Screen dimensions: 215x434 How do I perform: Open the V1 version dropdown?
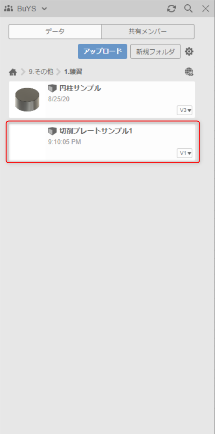(185, 153)
